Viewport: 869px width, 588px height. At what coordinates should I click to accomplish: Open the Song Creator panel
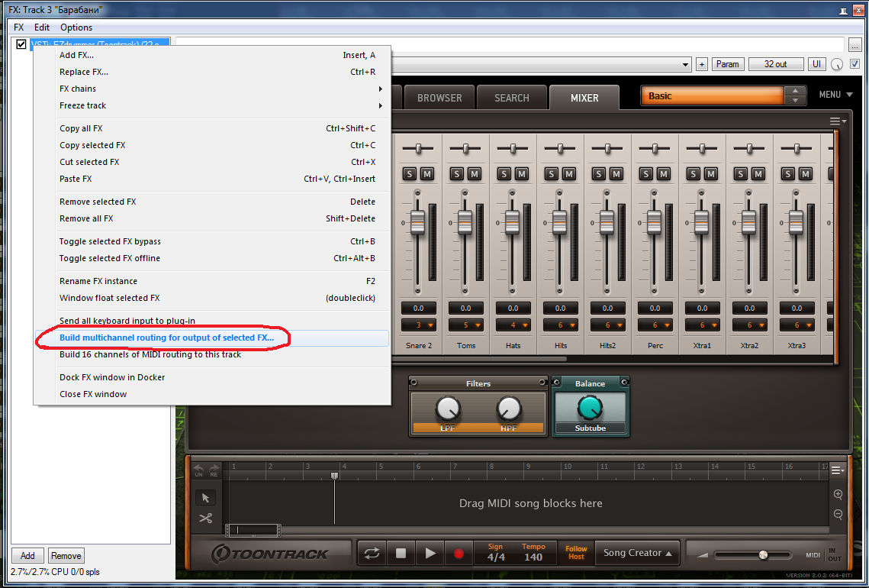(x=637, y=553)
